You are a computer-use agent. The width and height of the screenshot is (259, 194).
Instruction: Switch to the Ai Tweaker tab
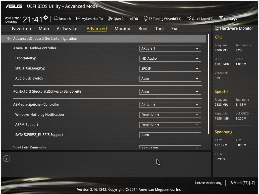coord(68,29)
